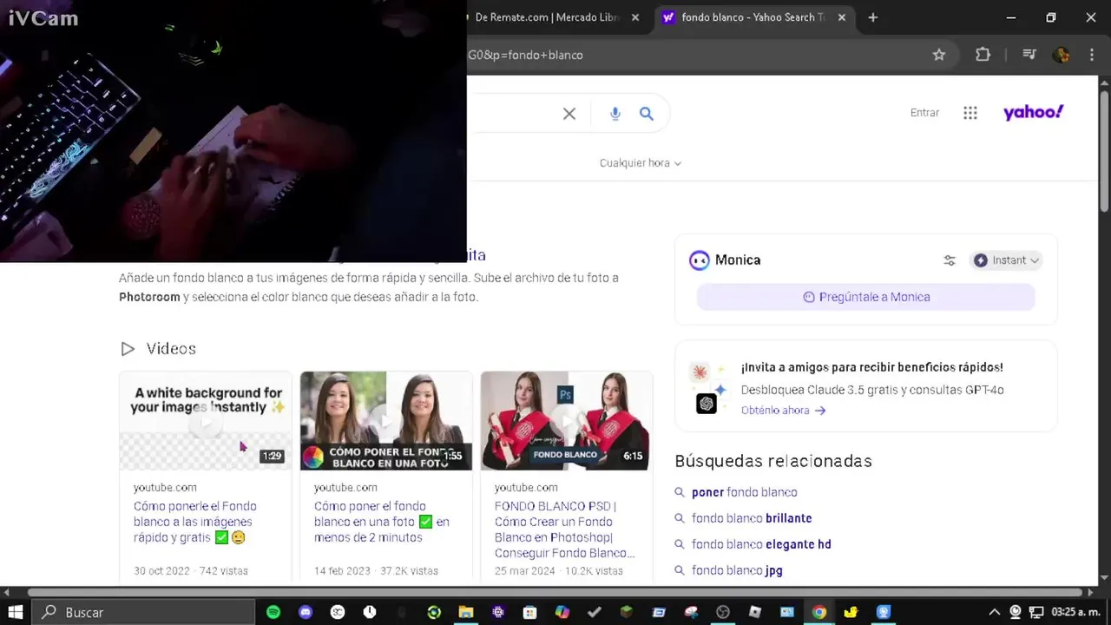Screen dimensions: 1111x625
Task: Open a new Chrome tab
Action: (872, 17)
